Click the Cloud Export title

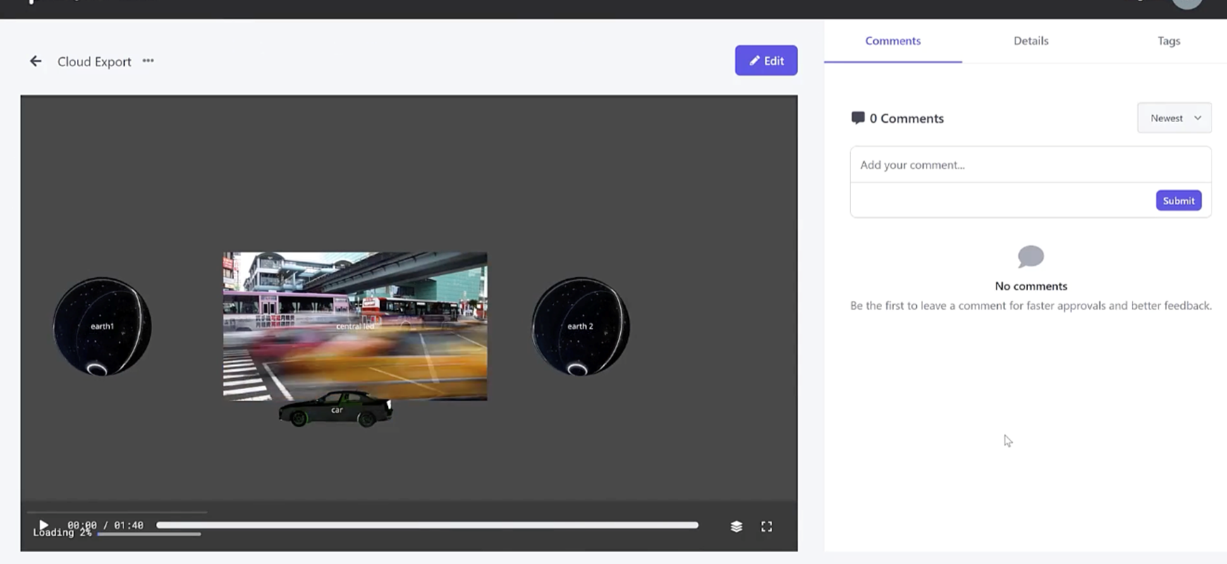(94, 62)
